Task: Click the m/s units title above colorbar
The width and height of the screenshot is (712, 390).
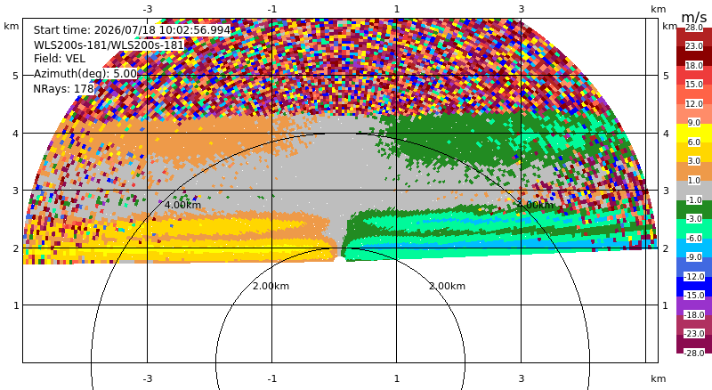Action: (694, 17)
